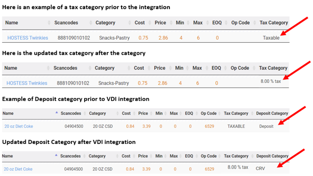Open HOSTESS Twinkies link in second table

pos(27,83)
